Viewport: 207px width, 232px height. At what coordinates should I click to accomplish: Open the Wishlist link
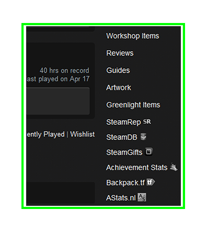click(x=83, y=134)
